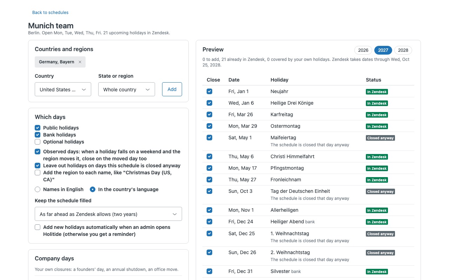The height and width of the screenshot is (280, 449).
Task: Open the State or region dropdown
Action: [127, 89]
